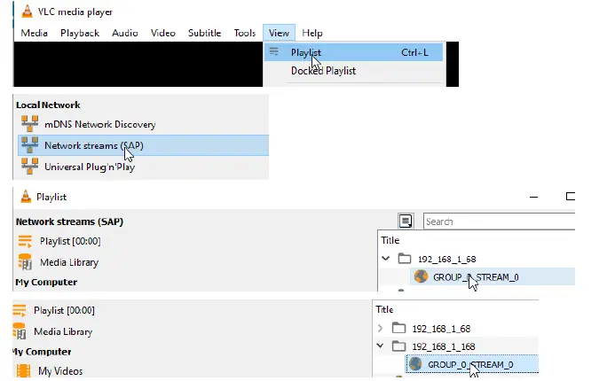607x381 pixels.
Task: Select Media Library in Playlist window sidebar
Action: pos(69,262)
